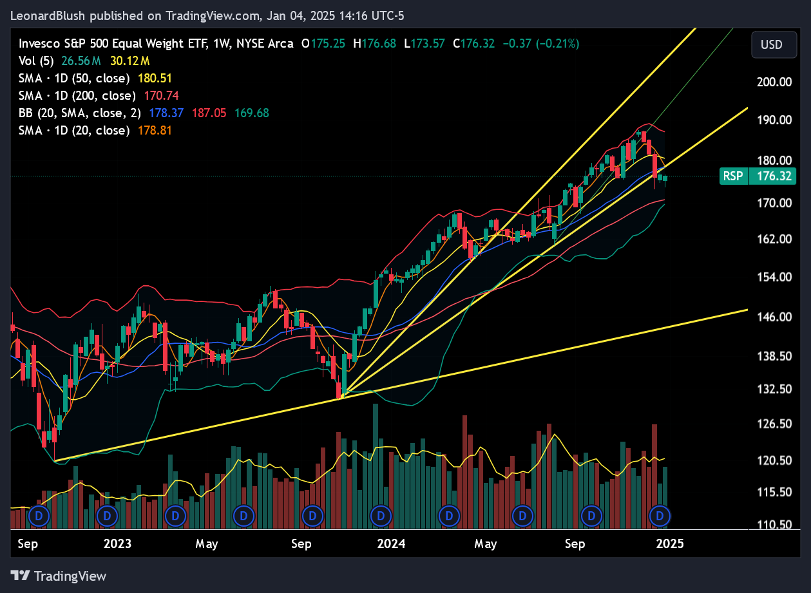The image size is (811, 593).
Task: Click the SMA 1D (50, close) legend
Action: (75, 79)
